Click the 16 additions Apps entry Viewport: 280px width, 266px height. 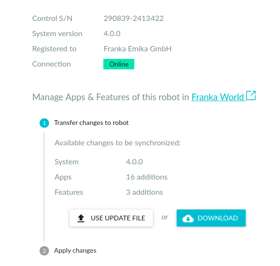pyautogui.click(x=147, y=177)
